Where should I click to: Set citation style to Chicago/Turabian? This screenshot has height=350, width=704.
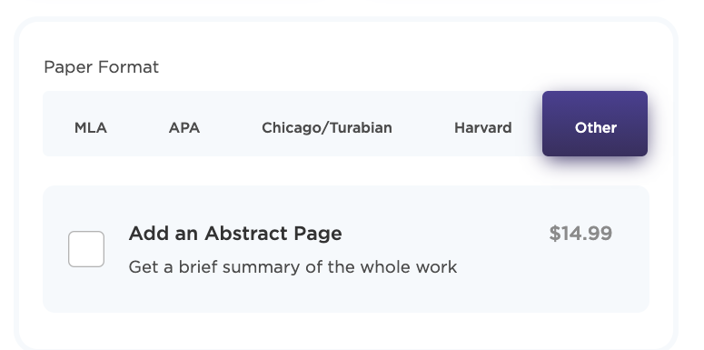pos(327,127)
